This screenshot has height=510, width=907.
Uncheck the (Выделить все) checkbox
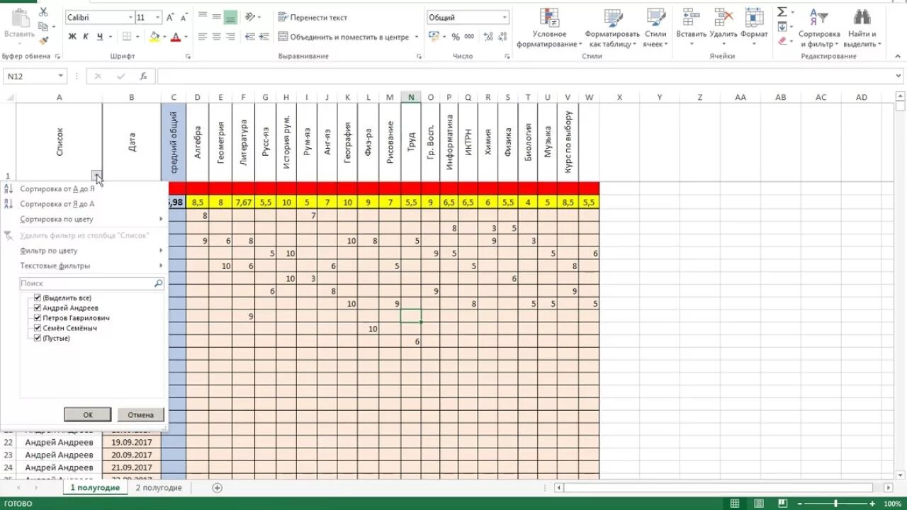38,298
